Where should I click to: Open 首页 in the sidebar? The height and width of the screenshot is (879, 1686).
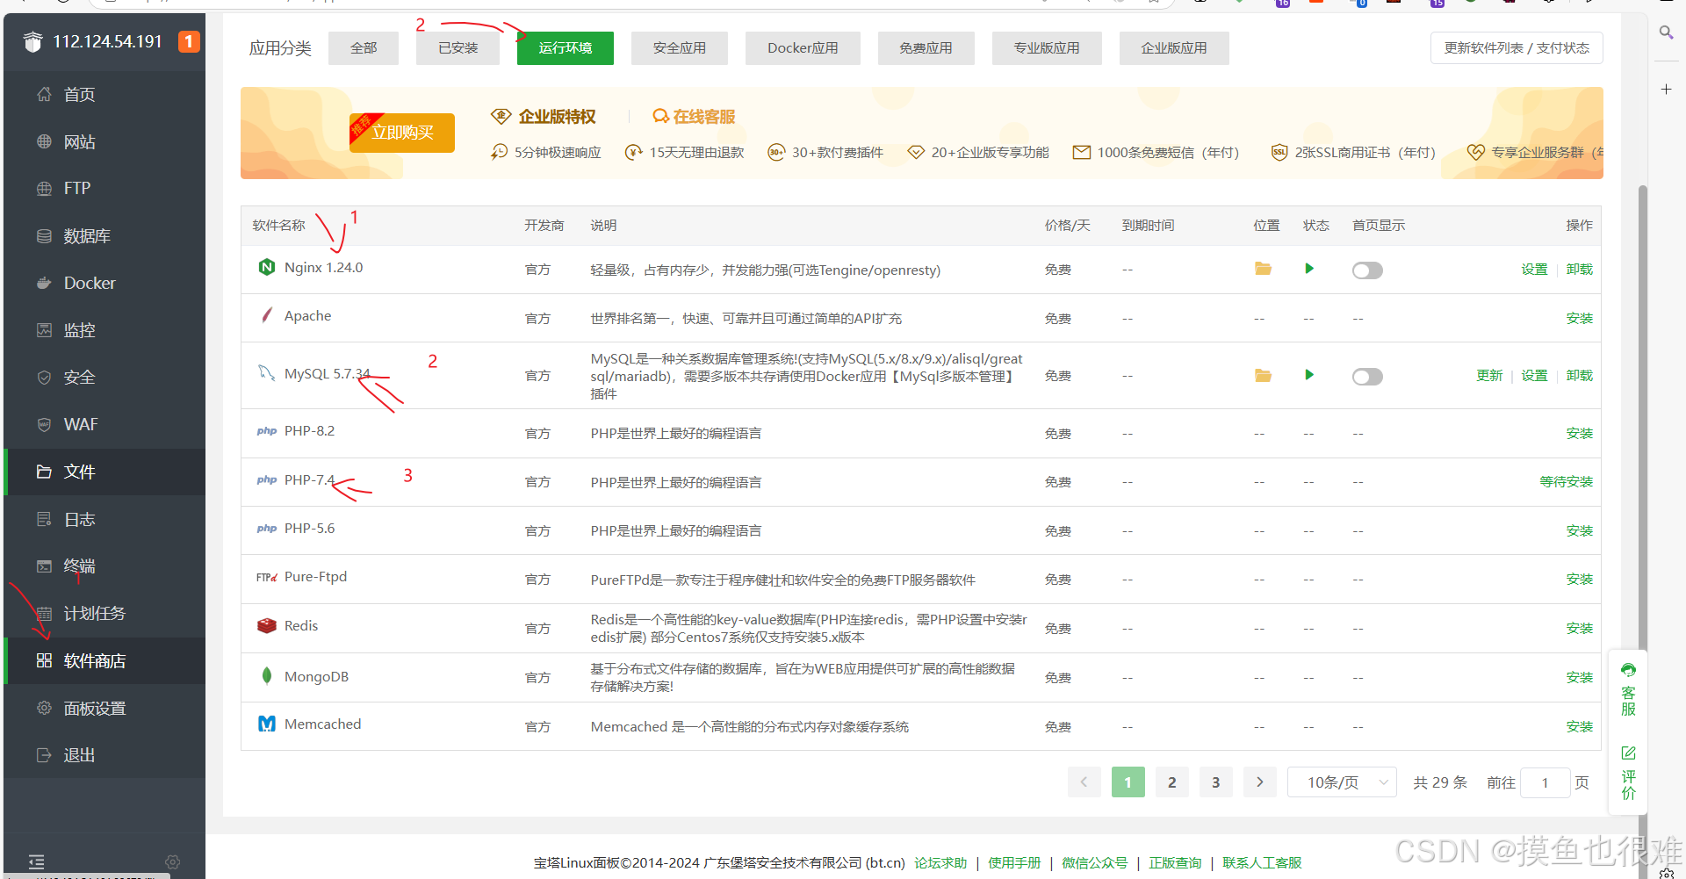pos(104,95)
